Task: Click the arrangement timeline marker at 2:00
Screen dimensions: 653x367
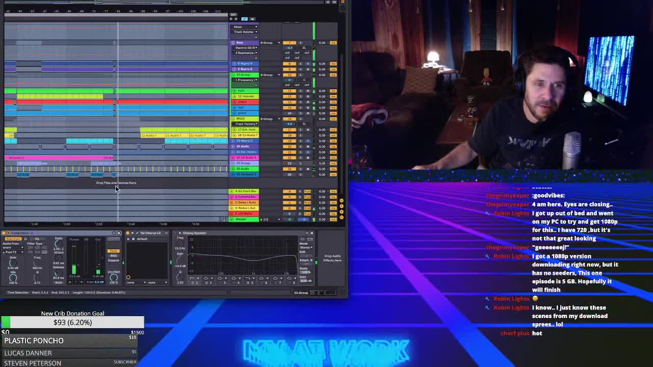Action: coord(67,224)
